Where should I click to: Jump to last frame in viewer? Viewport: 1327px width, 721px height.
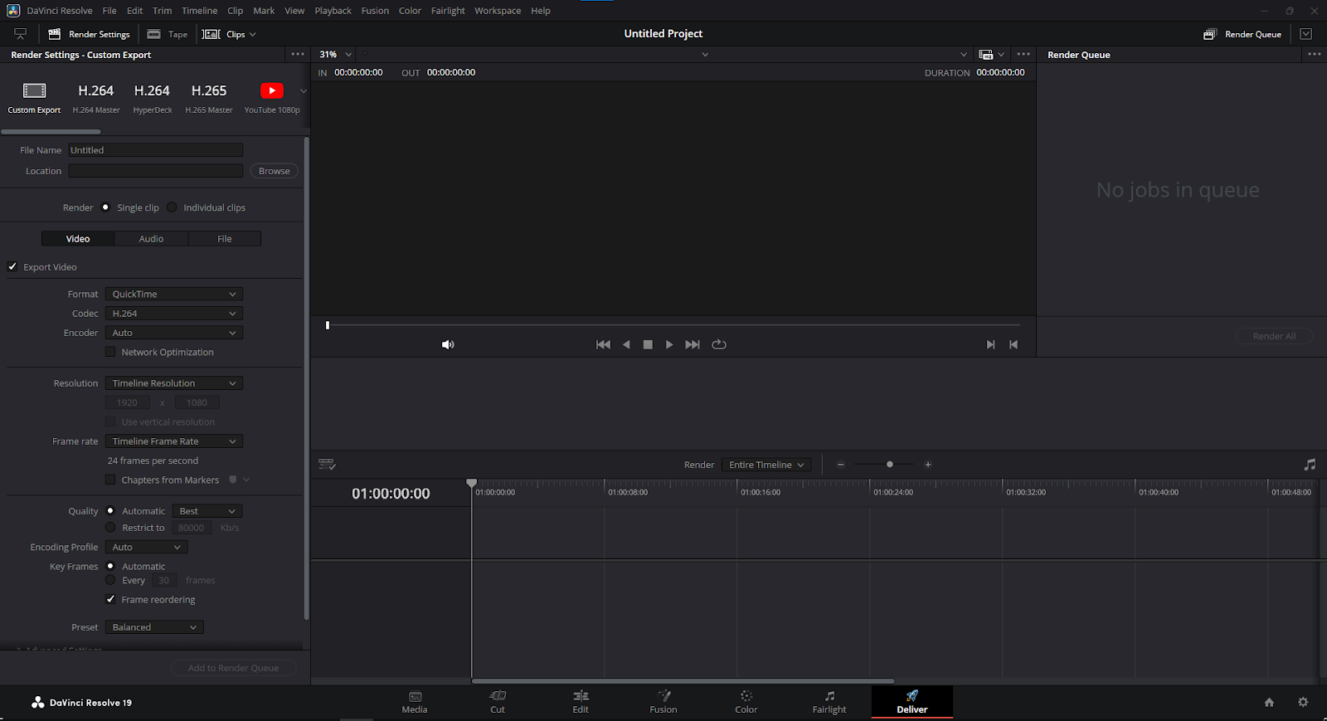point(693,344)
